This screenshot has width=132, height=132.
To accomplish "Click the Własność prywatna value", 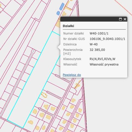I will click(104, 64).
